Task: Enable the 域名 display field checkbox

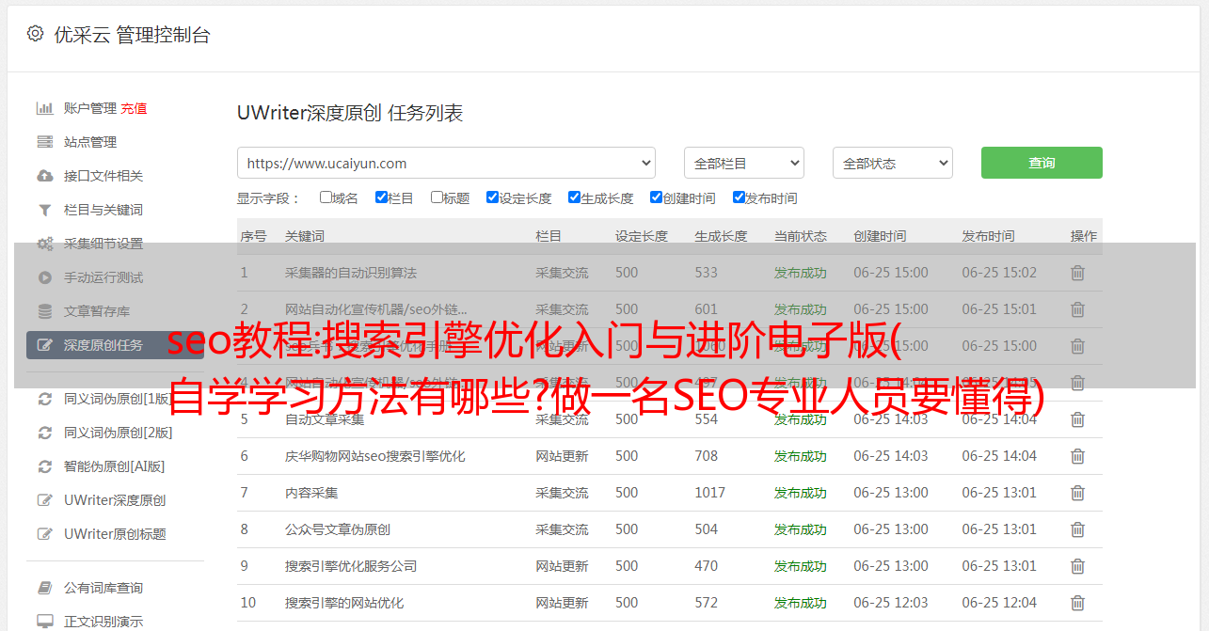Action: tap(326, 197)
